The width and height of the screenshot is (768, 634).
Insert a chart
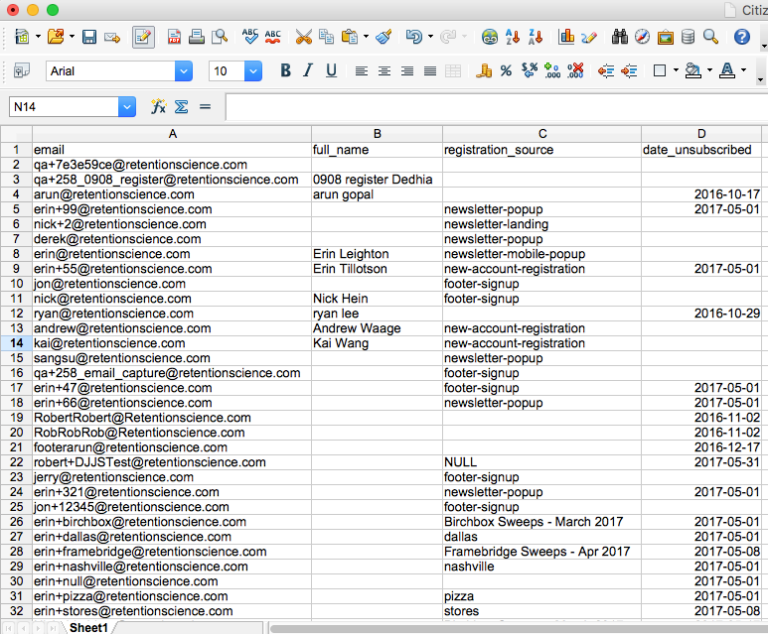tap(566, 37)
